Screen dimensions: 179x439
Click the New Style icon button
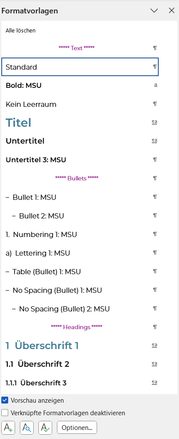pos(8,427)
